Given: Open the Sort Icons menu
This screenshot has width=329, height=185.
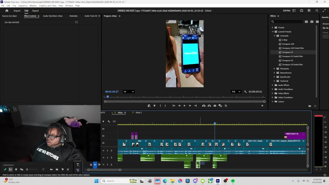Looking at the screenshot, I should pyautogui.click(x=43, y=170).
